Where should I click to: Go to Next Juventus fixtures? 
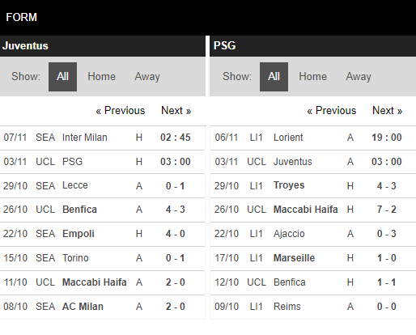[176, 111]
